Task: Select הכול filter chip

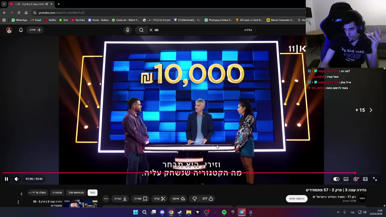Action: (x=93, y=193)
